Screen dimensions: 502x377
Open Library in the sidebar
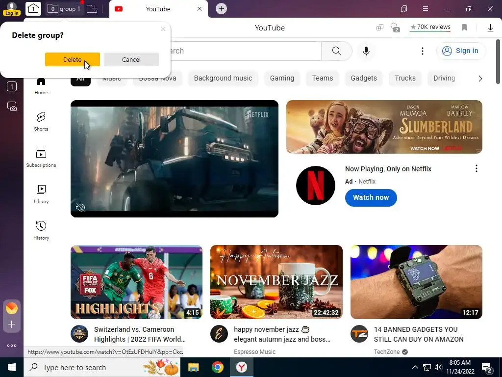click(41, 194)
